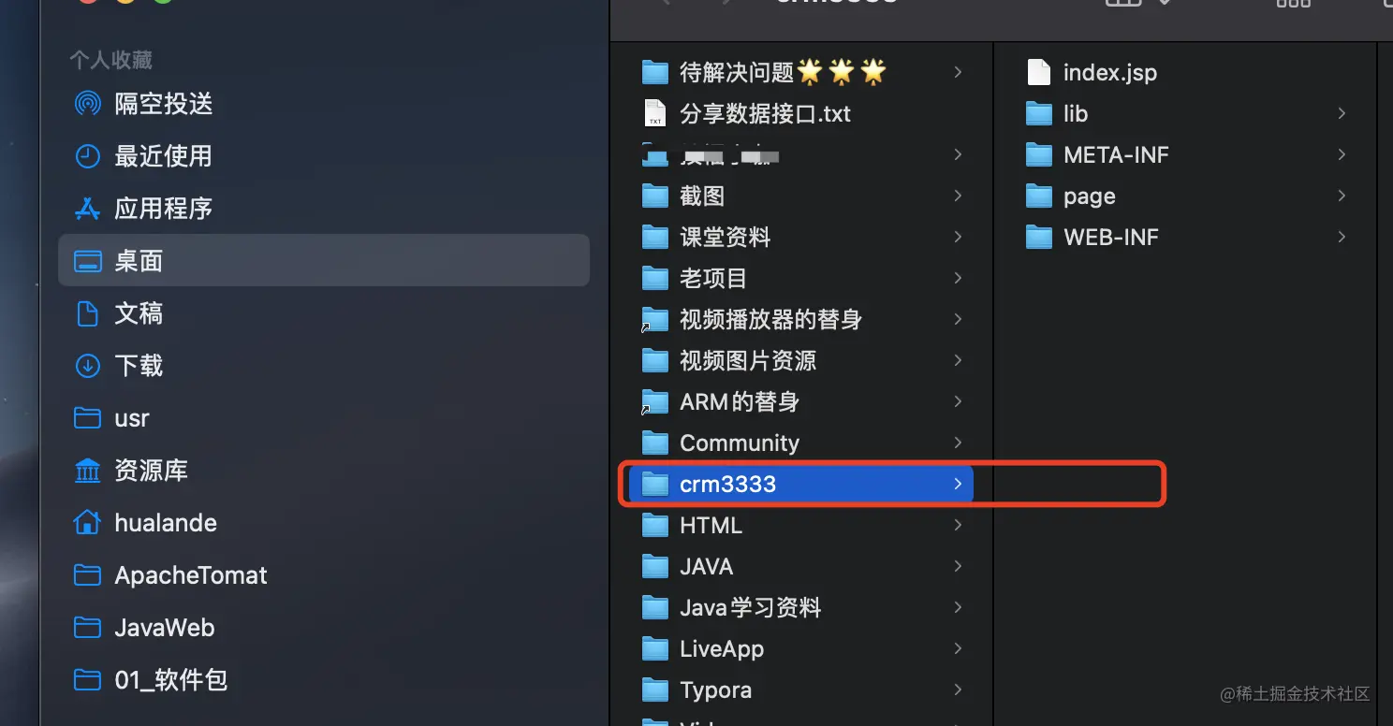Expand the lib folder chevron
Viewport: 1393px width, 726px height.
click(1342, 113)
